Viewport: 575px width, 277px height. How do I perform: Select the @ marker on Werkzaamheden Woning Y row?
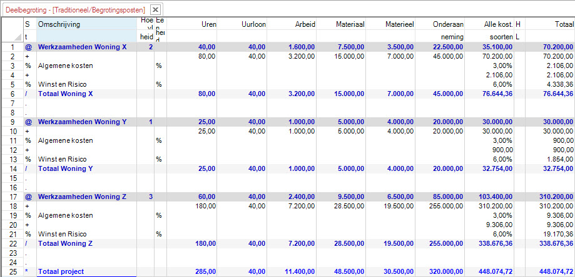tap(28, 122)
